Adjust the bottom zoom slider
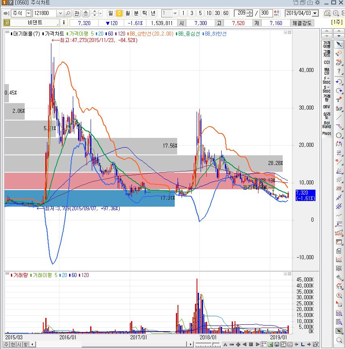The width and height of the screenshot is (345, 349). coord(207,345)
